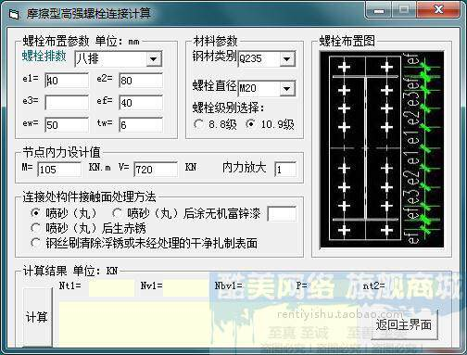Maximize the bolt calculation window
Screen dimensions: 467x355
coord(404,10)
